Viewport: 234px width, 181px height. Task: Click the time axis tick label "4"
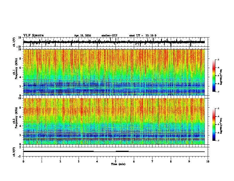(x=97, y=161)
